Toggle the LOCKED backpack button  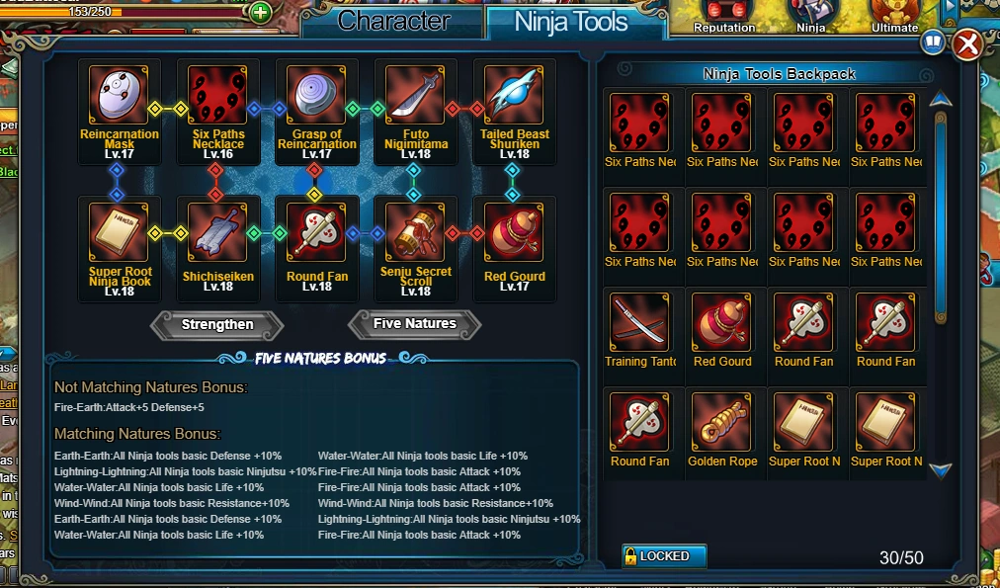click(664, 556)
